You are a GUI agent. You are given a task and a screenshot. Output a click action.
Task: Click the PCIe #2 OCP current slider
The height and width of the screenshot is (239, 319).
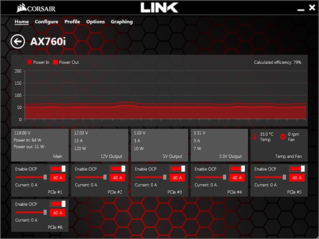tap(91, 177)
